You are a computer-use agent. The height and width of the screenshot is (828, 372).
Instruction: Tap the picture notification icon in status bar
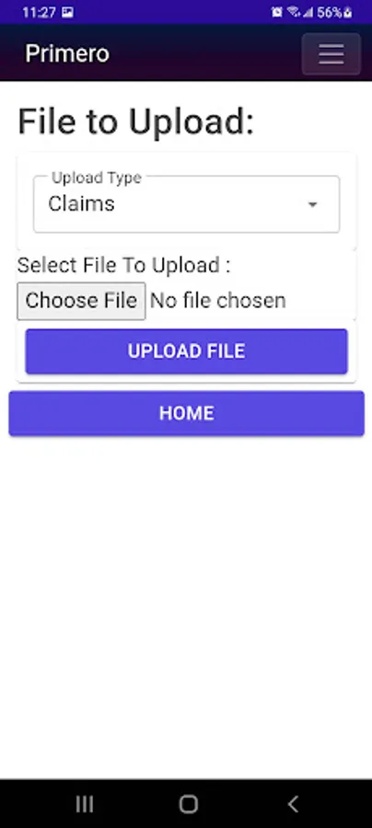[67, 12]
